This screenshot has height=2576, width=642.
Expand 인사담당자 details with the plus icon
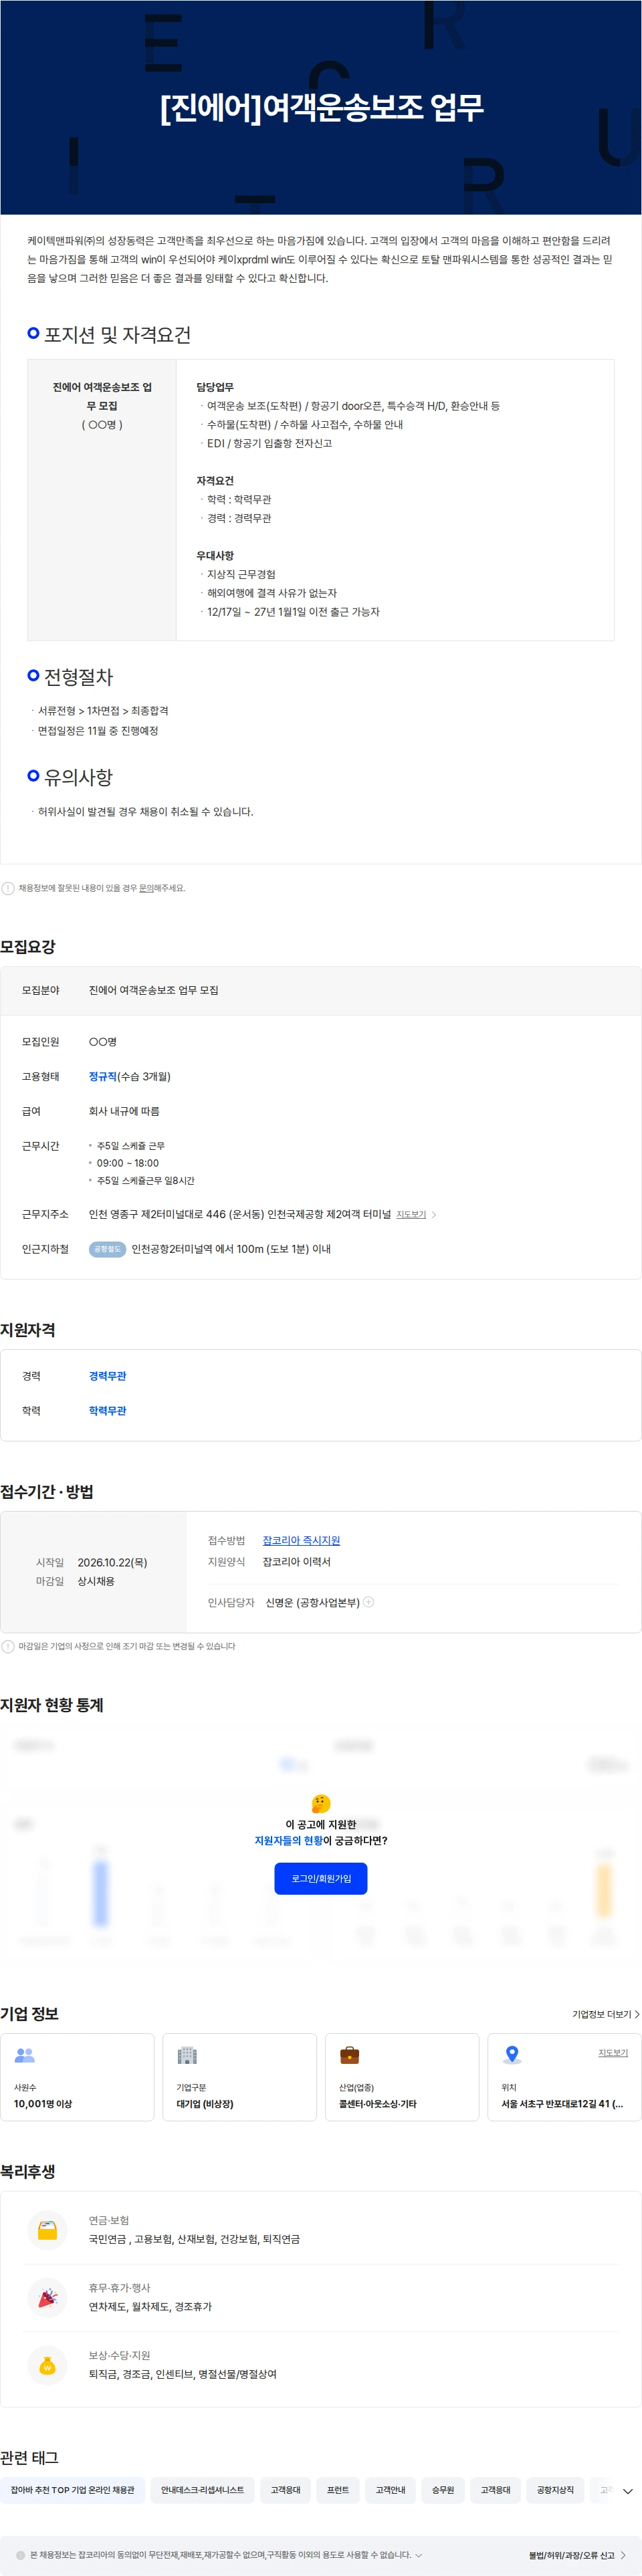369,1601
